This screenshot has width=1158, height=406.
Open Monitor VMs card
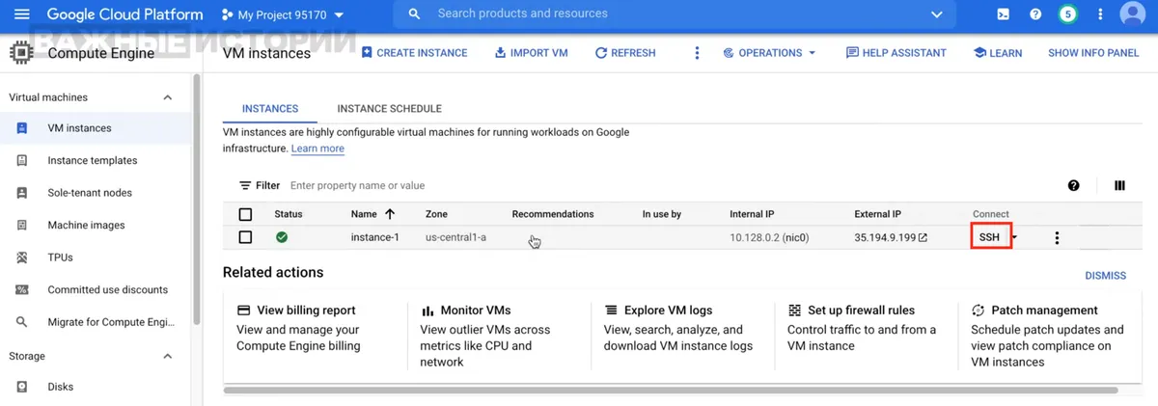[498, 337]
